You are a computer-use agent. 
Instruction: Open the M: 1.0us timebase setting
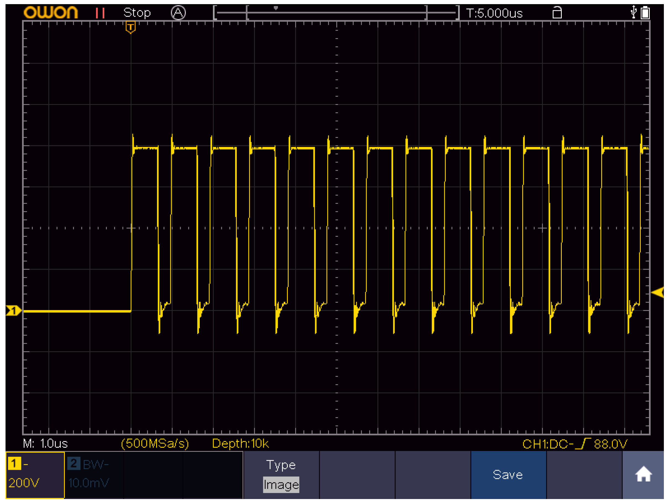coord(45,444)
